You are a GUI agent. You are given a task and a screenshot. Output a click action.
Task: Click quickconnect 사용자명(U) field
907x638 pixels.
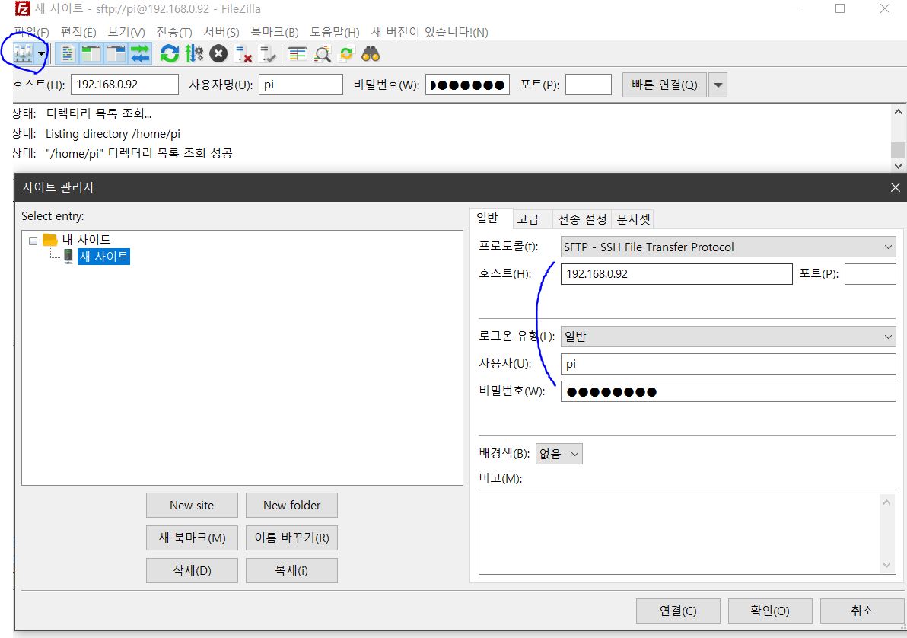301,85
